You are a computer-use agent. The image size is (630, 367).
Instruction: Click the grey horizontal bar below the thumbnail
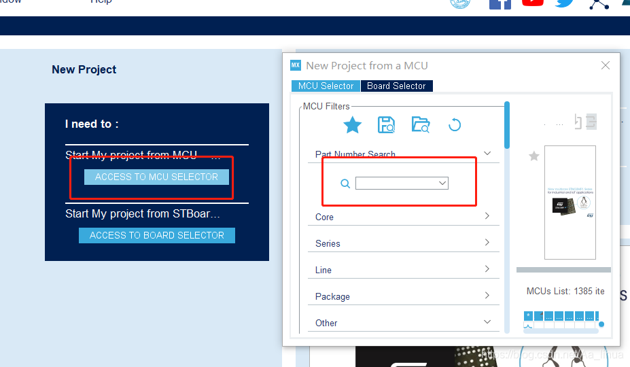[x=563, y=270]
